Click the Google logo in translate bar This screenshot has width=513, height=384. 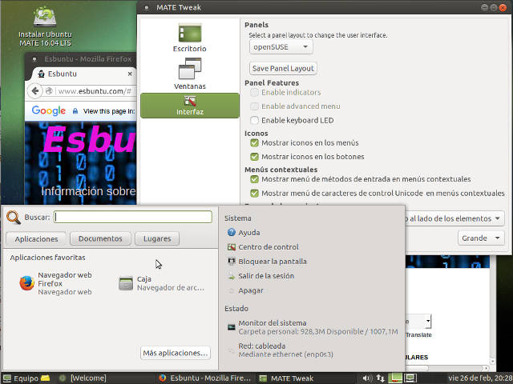pos(48,111)
